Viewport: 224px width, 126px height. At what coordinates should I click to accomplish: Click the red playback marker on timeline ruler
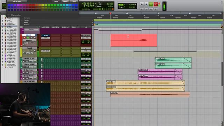[110, 13]
